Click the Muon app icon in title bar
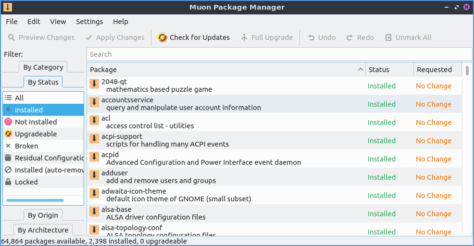The width and height of the screenshot is (474, 246). (x=8, y=7)
